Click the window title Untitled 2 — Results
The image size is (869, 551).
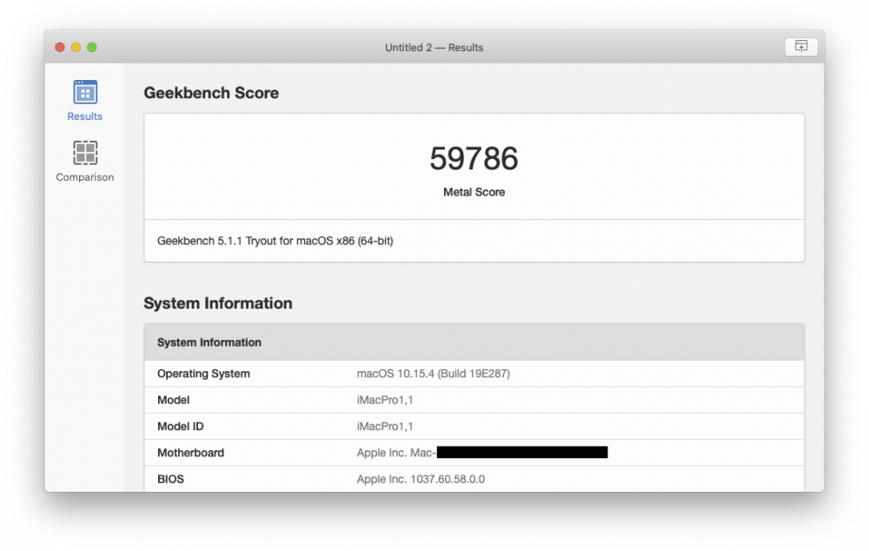[434, 48]
